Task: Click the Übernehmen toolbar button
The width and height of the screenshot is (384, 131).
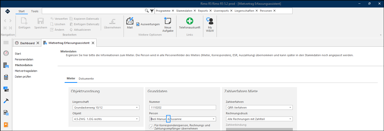Action: (112, 23)
